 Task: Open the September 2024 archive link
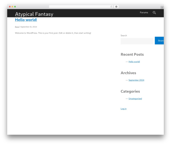[136, 80]
